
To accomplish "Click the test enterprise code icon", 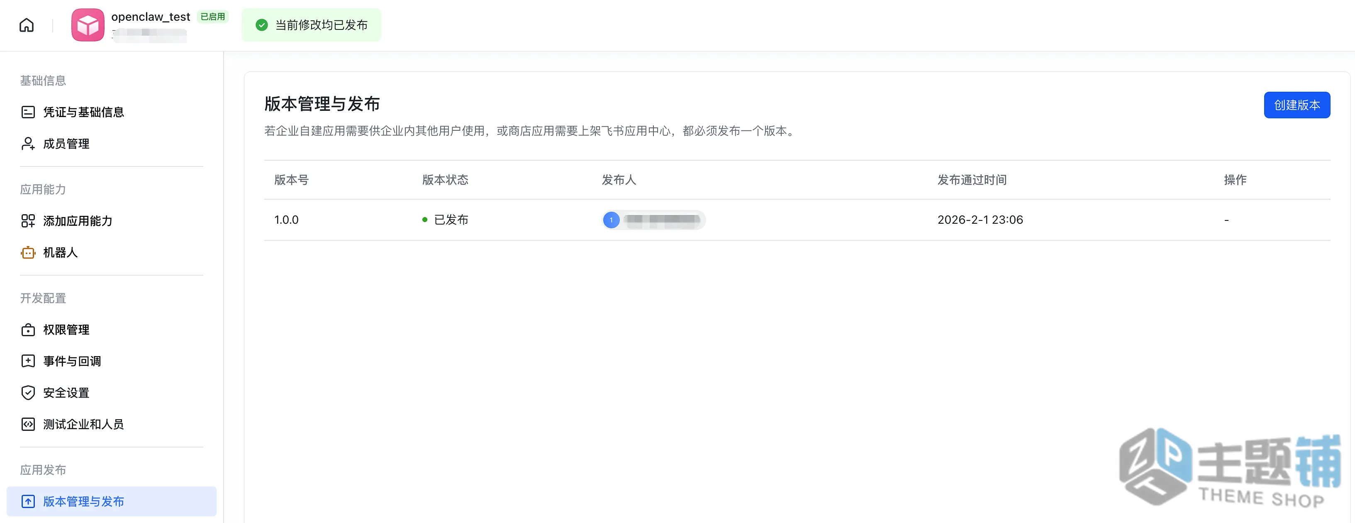I will click(28, 425).
